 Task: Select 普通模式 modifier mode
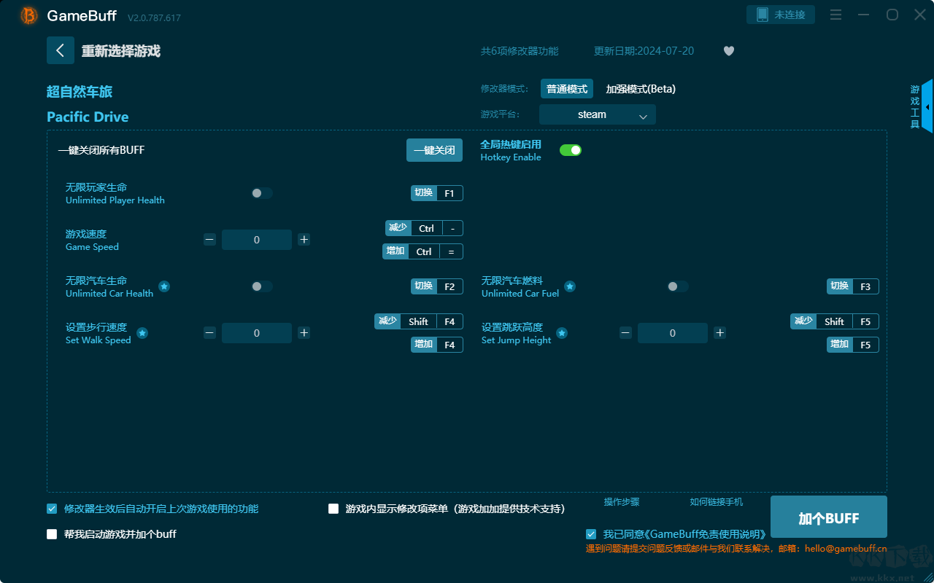pyautogui.click(x=567, y=89)
